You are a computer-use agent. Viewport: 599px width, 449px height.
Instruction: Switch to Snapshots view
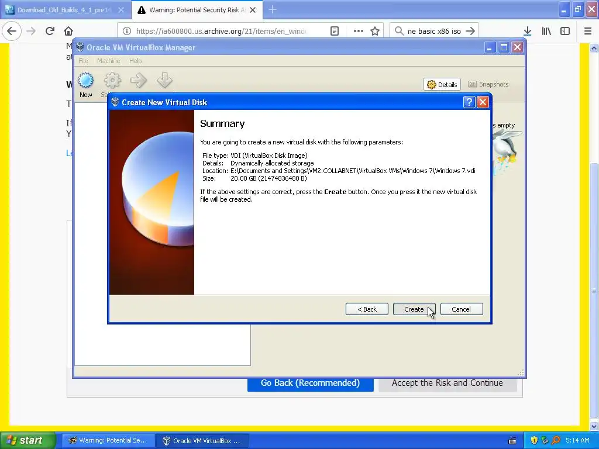[x=488, y=84]
